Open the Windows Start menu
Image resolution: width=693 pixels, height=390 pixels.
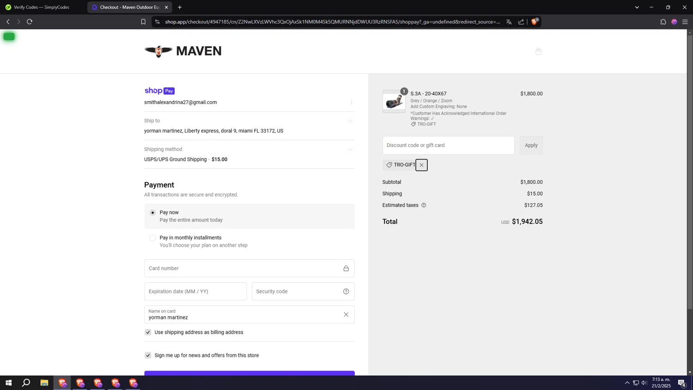pos(8,383)
